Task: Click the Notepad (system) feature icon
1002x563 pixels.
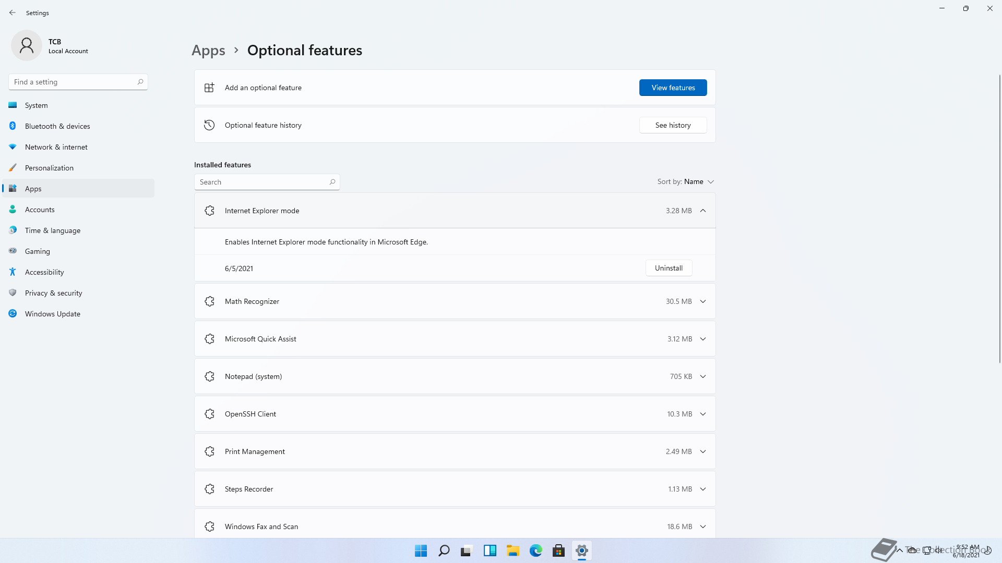Action: coord(209,376)
